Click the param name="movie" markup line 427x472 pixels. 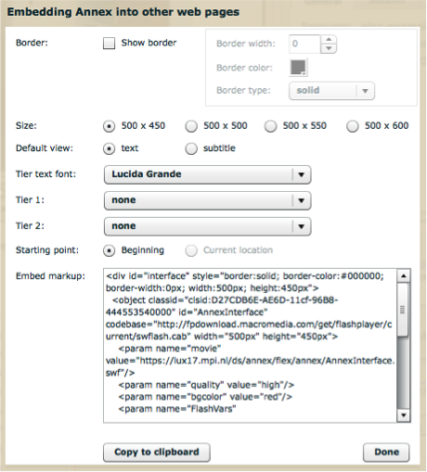click(x=170, y=349)
